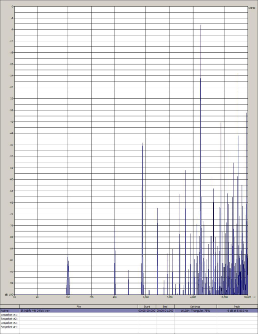Select the Snapshot #3 row

pyautogui.click(x=129, y=323)
